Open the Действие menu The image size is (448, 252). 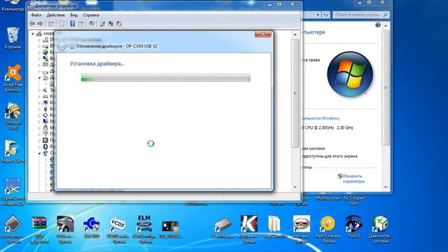(55, 15)
